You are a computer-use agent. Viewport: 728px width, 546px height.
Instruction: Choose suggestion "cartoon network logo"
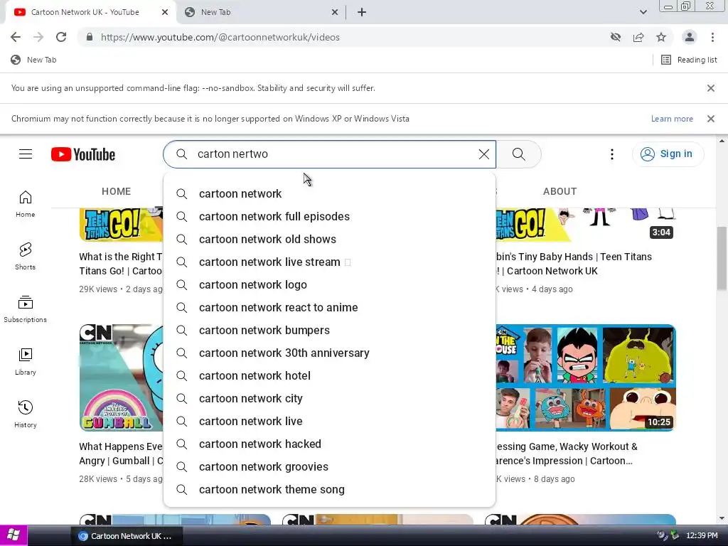[329, 284]
